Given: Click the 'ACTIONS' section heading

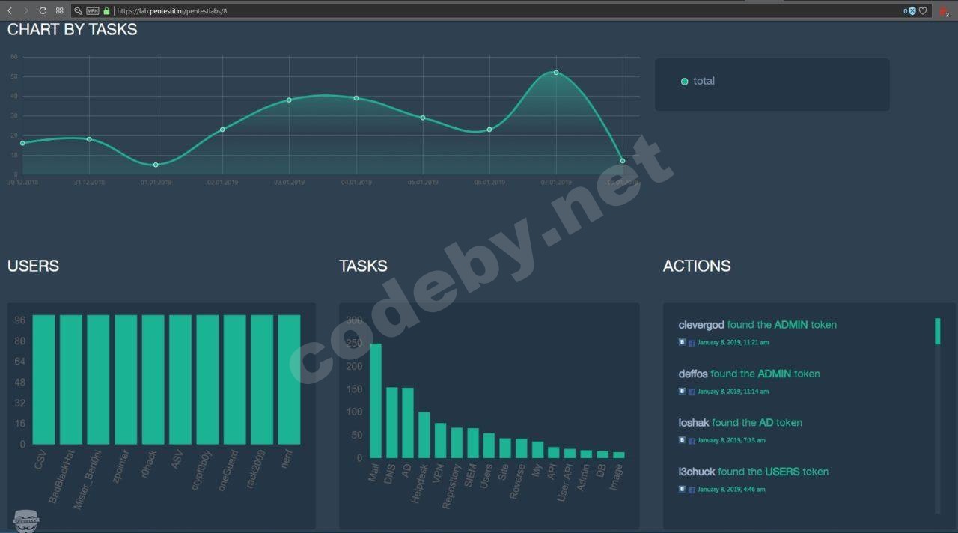Looking at the screenshot, I should pos(697,266).
